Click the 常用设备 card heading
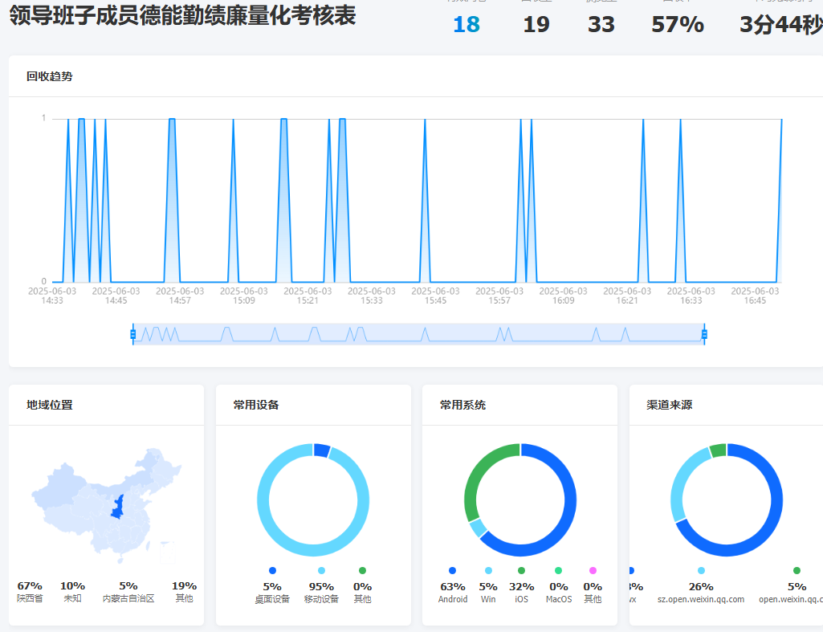This screenshot has width=823, height=632. click(256, 406)
